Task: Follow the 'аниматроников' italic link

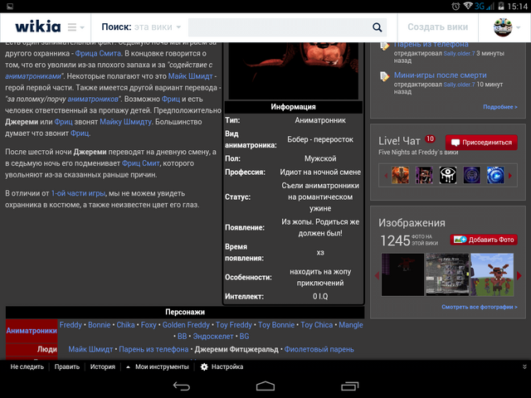Action: point(93,99)
